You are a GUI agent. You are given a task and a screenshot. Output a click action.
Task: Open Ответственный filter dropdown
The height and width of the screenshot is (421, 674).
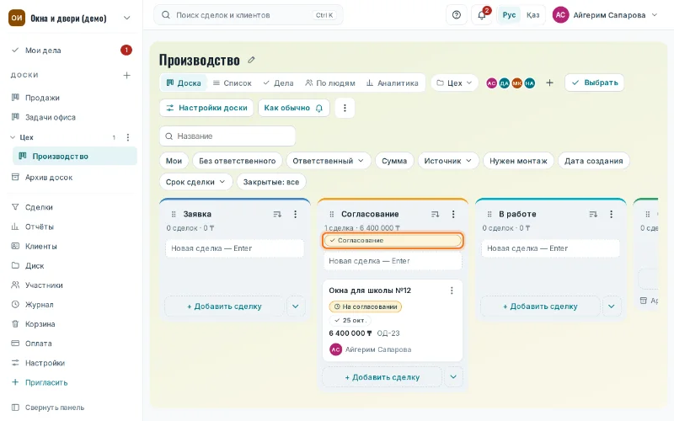point(328,161)
